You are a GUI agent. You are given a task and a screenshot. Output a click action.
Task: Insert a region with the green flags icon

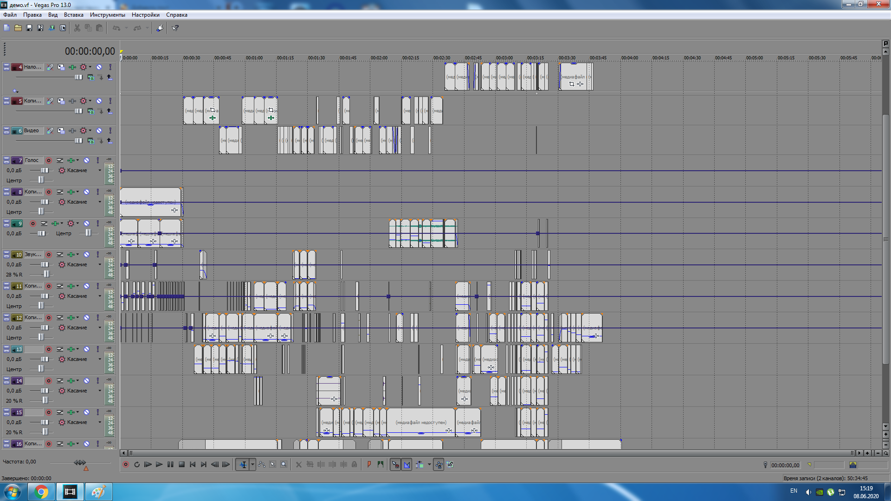click(381, 464)
